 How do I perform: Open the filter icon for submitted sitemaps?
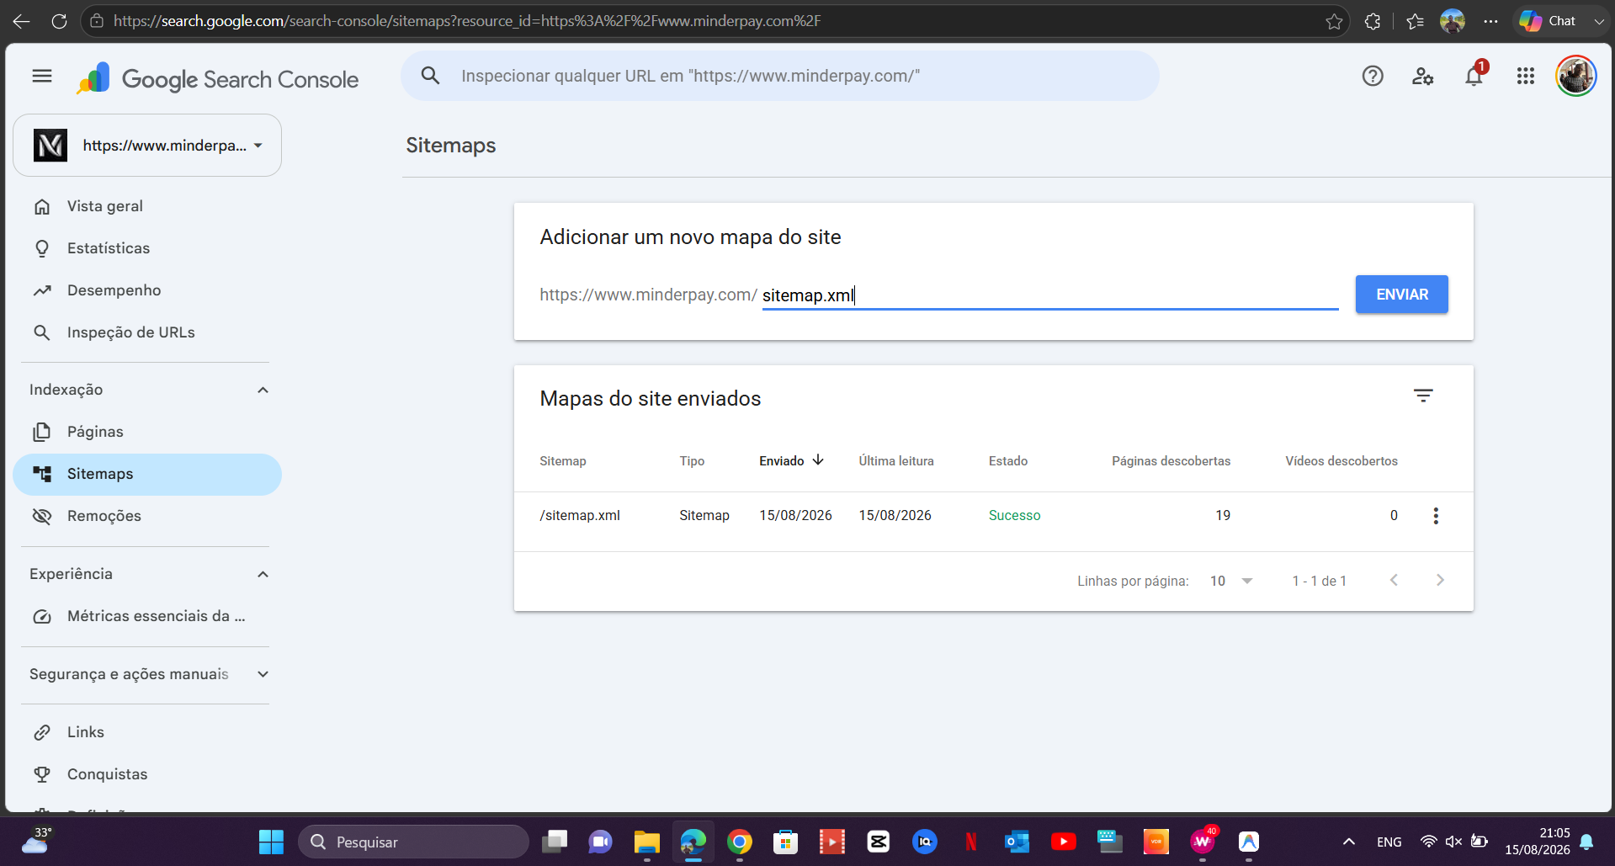pos(1423,396)
